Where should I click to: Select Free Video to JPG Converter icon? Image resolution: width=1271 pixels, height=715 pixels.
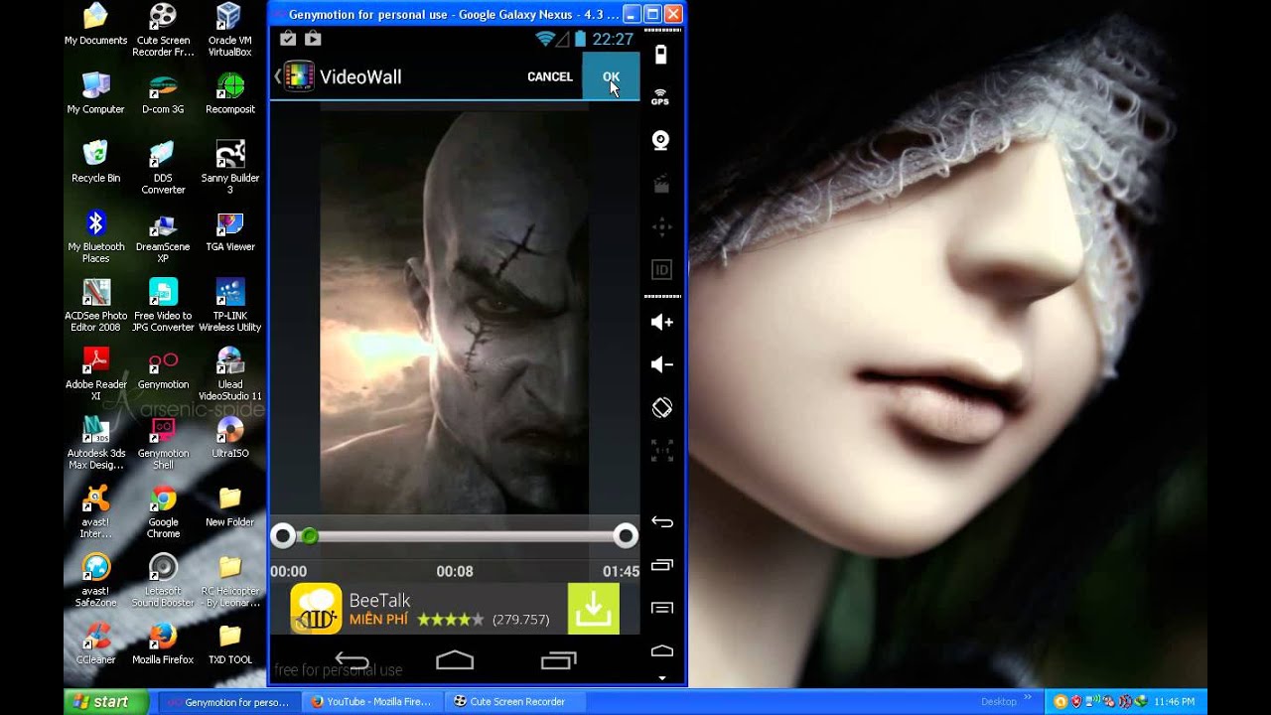(163, 304)
